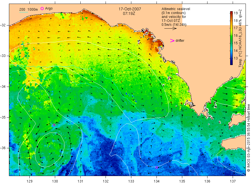
Task: Click the closed eddy contour centre near 130°E, 36°S
Action: 50,150
